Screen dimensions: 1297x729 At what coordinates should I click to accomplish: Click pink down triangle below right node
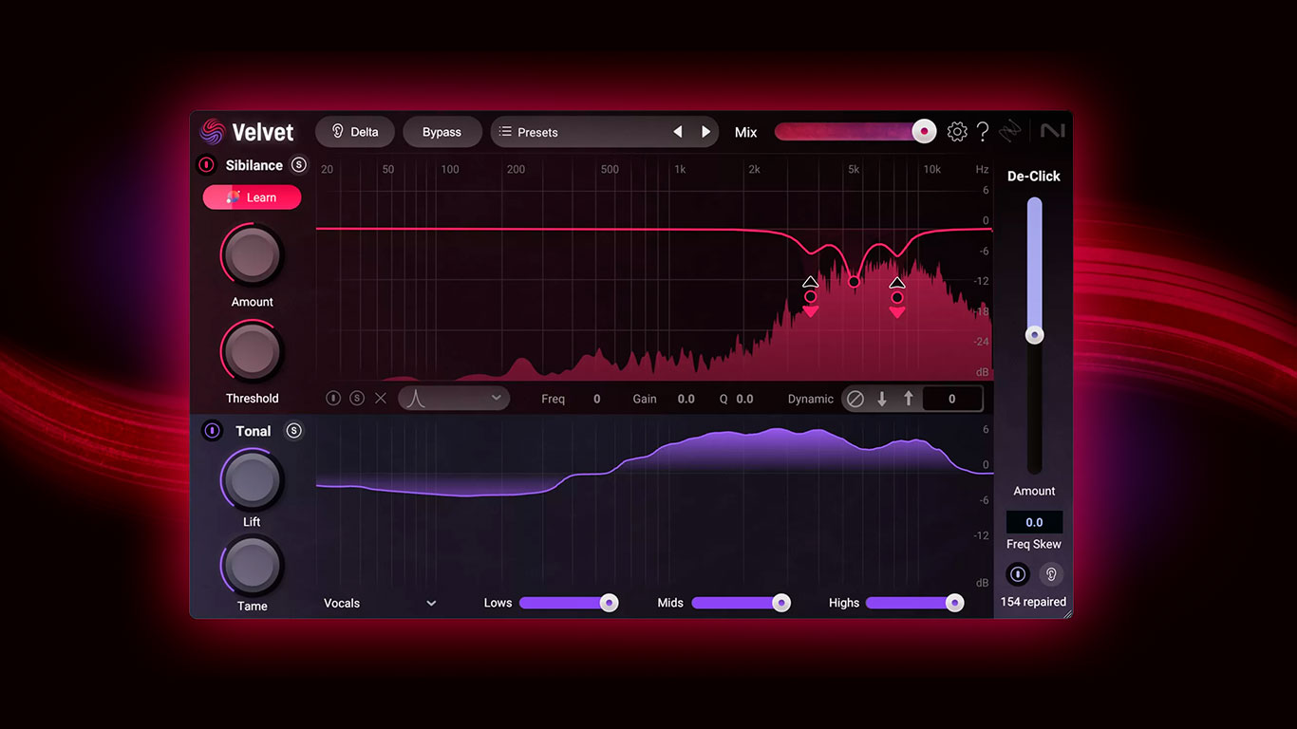click(897, 311)
